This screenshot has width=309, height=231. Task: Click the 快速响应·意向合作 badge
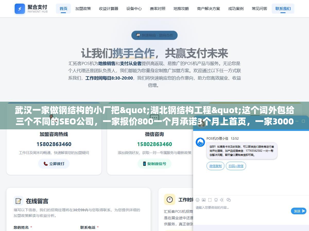click(x=154, y=35)
